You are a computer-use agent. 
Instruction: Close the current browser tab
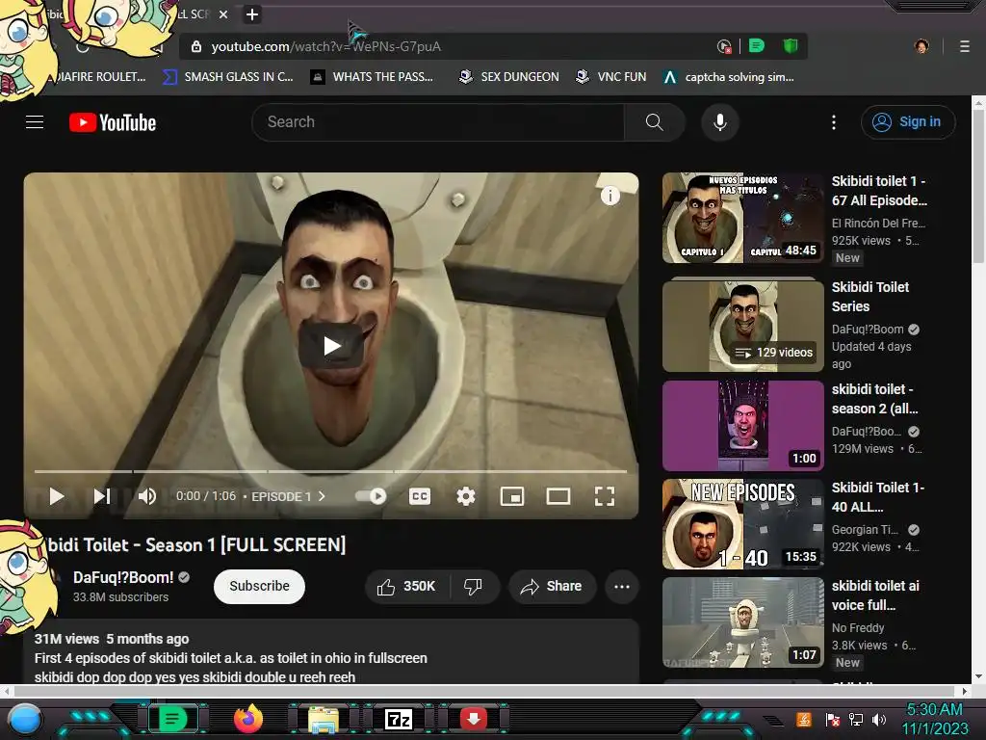(x=223, y=14)
